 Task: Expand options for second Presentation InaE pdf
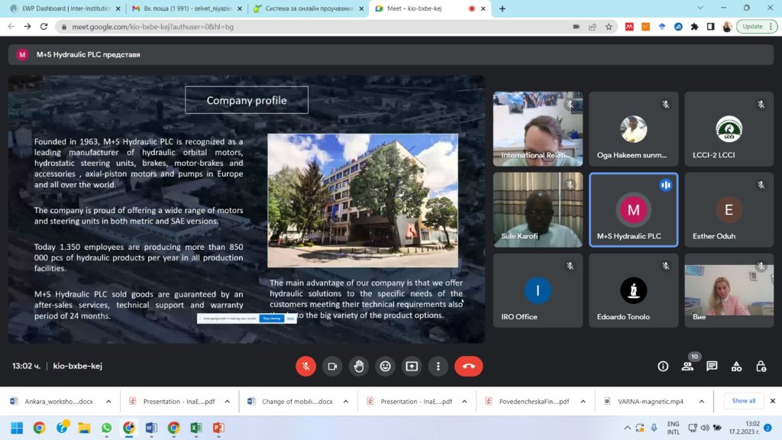[x=464, y=401]
